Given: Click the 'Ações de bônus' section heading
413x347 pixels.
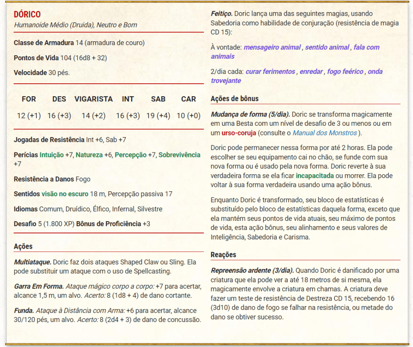Looking at the screenshot, I should point(235,99).
